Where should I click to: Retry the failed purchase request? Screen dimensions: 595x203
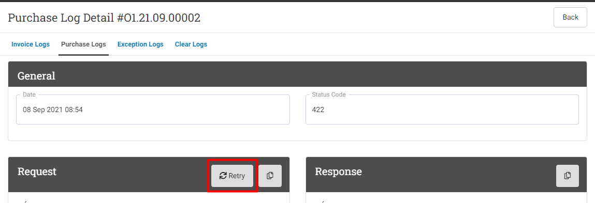click(x=232, y=176)
